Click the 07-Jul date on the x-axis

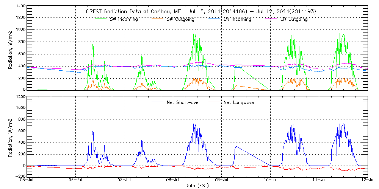(x=124, y=180)
